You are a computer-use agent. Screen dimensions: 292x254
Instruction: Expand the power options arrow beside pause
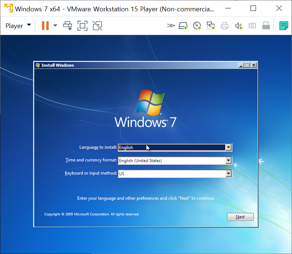(x=55, y=26)
